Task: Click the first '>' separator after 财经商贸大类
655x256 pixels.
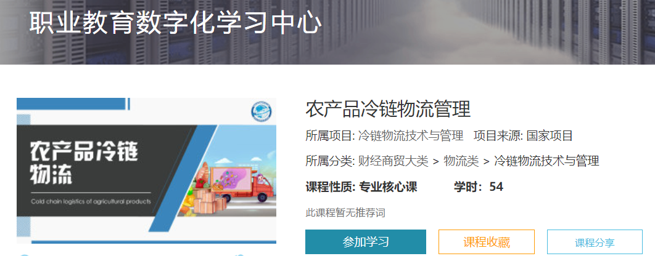Action: coord(435,161)
